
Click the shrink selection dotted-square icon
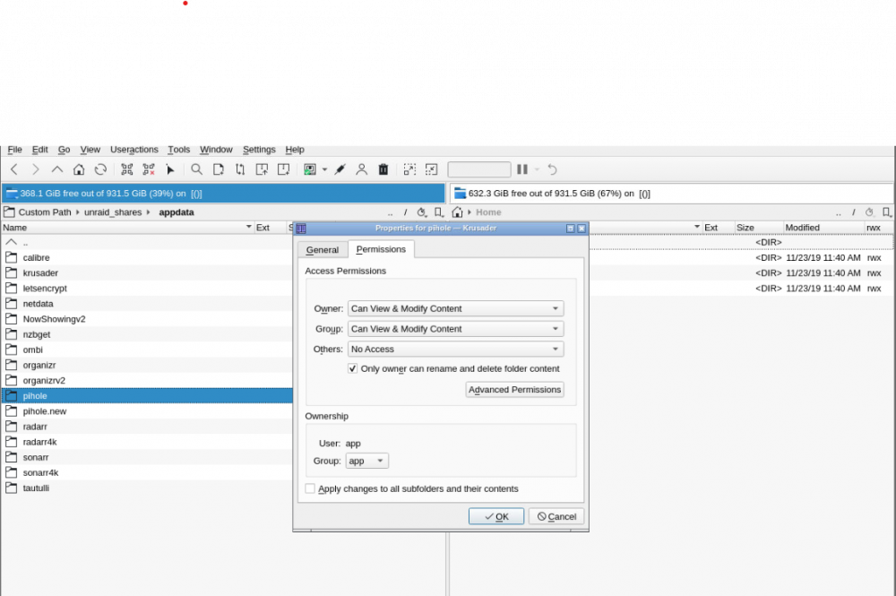coord(432,169)
